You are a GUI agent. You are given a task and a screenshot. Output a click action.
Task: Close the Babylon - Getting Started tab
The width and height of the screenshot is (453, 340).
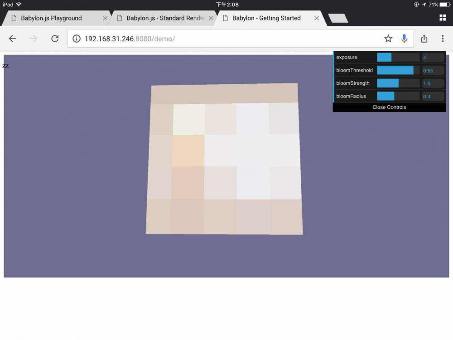tap(317, 18)
